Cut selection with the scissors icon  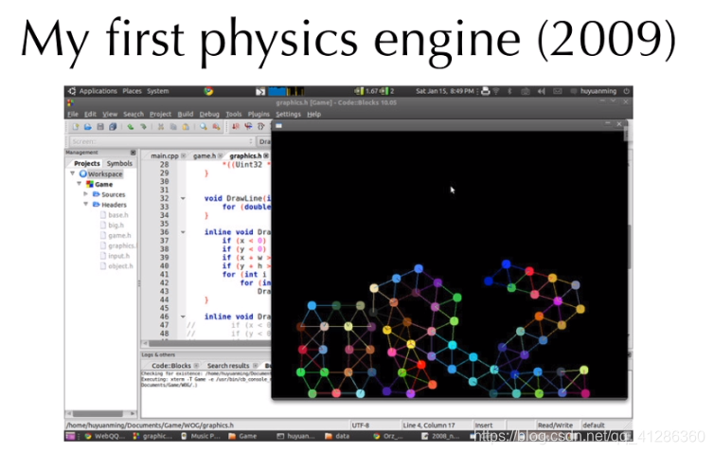pos(161,127)
